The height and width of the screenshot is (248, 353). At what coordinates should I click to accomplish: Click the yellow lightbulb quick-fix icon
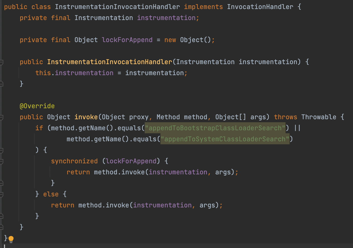pyautogui.click(x=11, y=239)
